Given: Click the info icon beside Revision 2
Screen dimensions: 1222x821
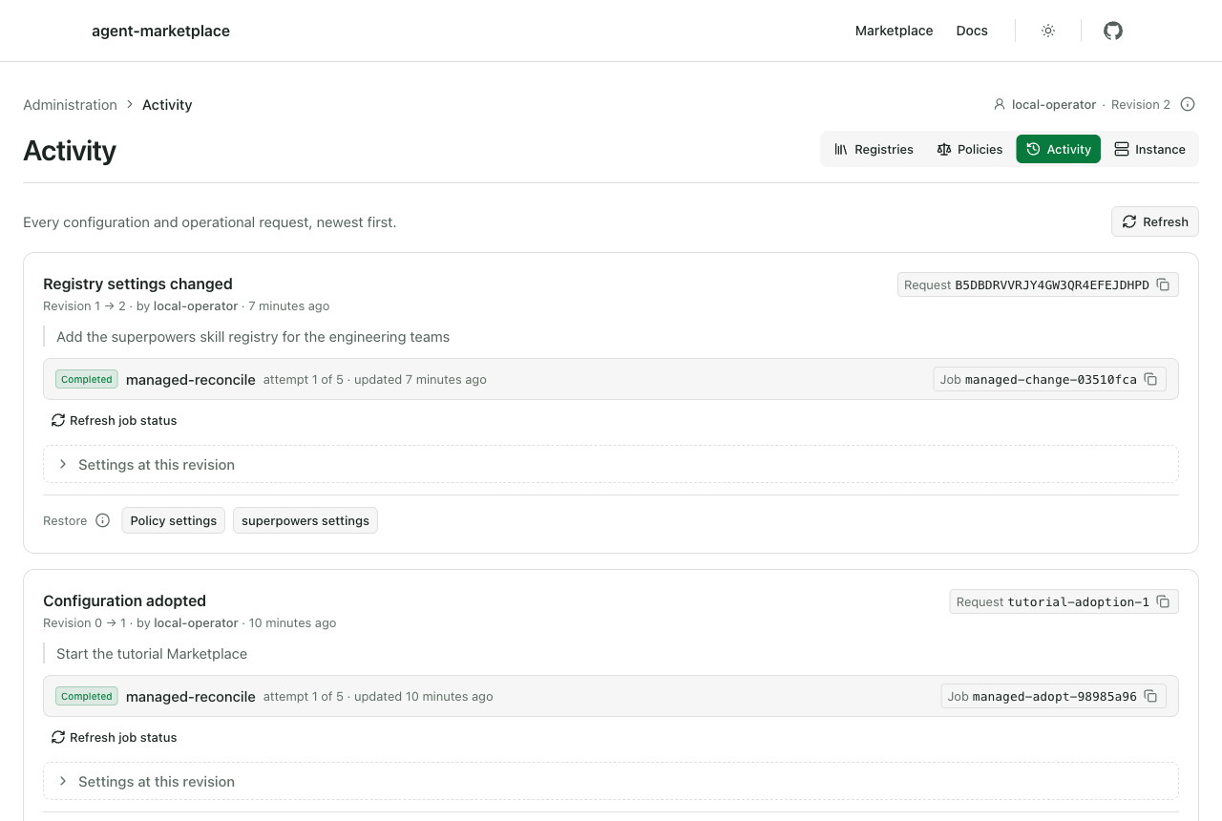Looking at the screenshot, I should click(x=1188, y=104).
